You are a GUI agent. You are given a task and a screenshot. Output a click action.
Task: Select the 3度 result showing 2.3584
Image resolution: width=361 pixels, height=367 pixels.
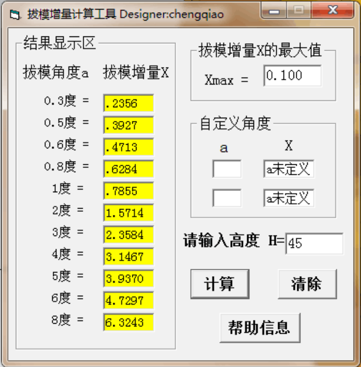pyautogui.click(x=129, y=234)
